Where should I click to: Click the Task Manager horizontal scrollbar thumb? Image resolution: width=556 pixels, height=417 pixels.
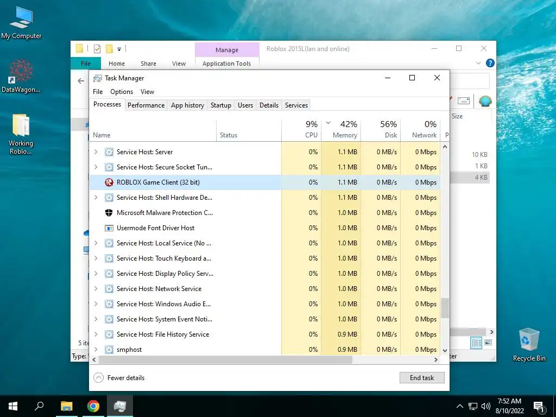coord(225,359)
